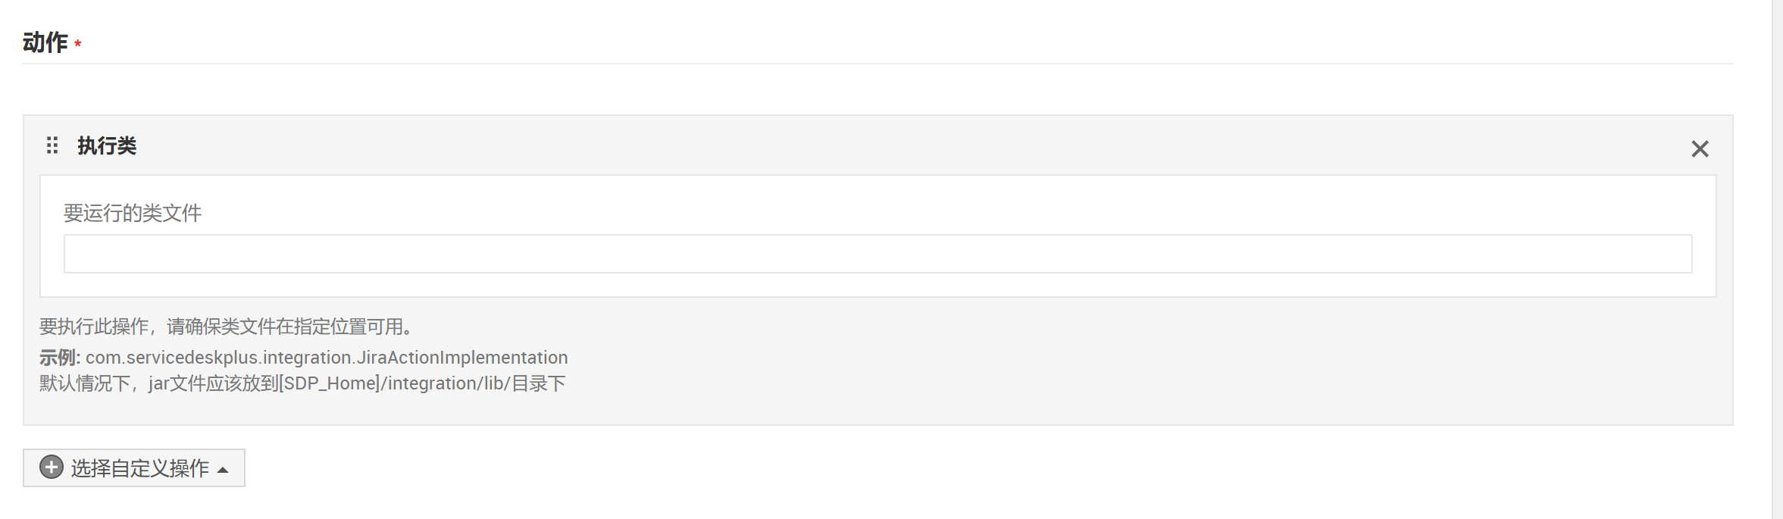Click the drag handle beside 执行类
Screen dimensions: 1783x519
pyautogui.click(x=52, y=145)
